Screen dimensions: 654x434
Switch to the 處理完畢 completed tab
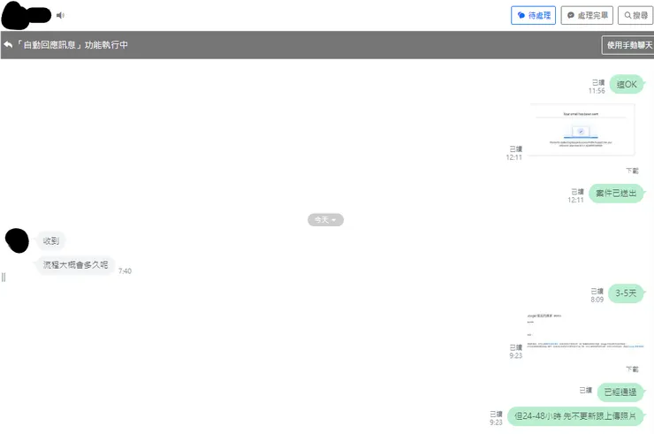tap(587, 15)
